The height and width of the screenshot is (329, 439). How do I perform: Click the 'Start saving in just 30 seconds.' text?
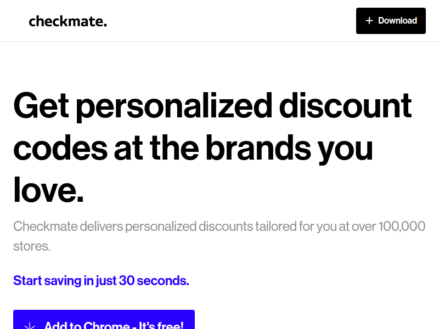(x=101, y=281)
